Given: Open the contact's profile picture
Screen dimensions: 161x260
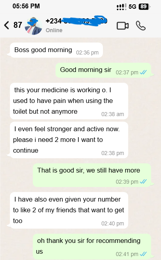Looking at the screenshot, I should (x=33, y=26).
